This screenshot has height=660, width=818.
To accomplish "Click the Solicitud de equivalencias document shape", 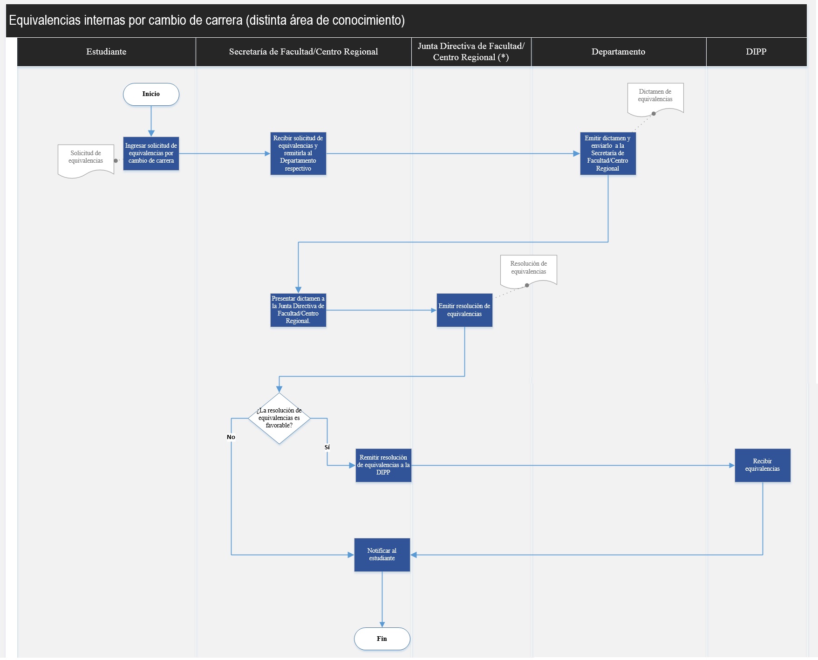I will 86,158.
